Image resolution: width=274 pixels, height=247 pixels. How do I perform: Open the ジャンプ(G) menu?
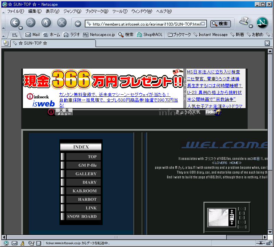[72, 11]
